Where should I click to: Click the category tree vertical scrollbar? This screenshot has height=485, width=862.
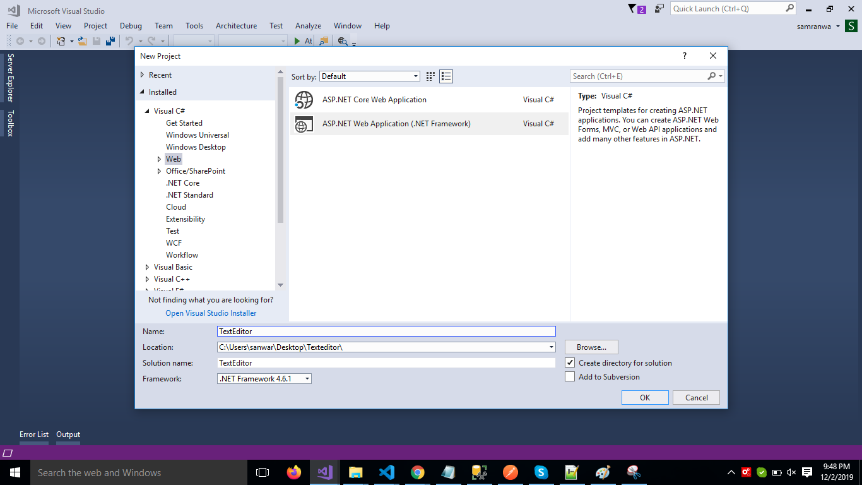pyautogui.click(x=280, y=149)
